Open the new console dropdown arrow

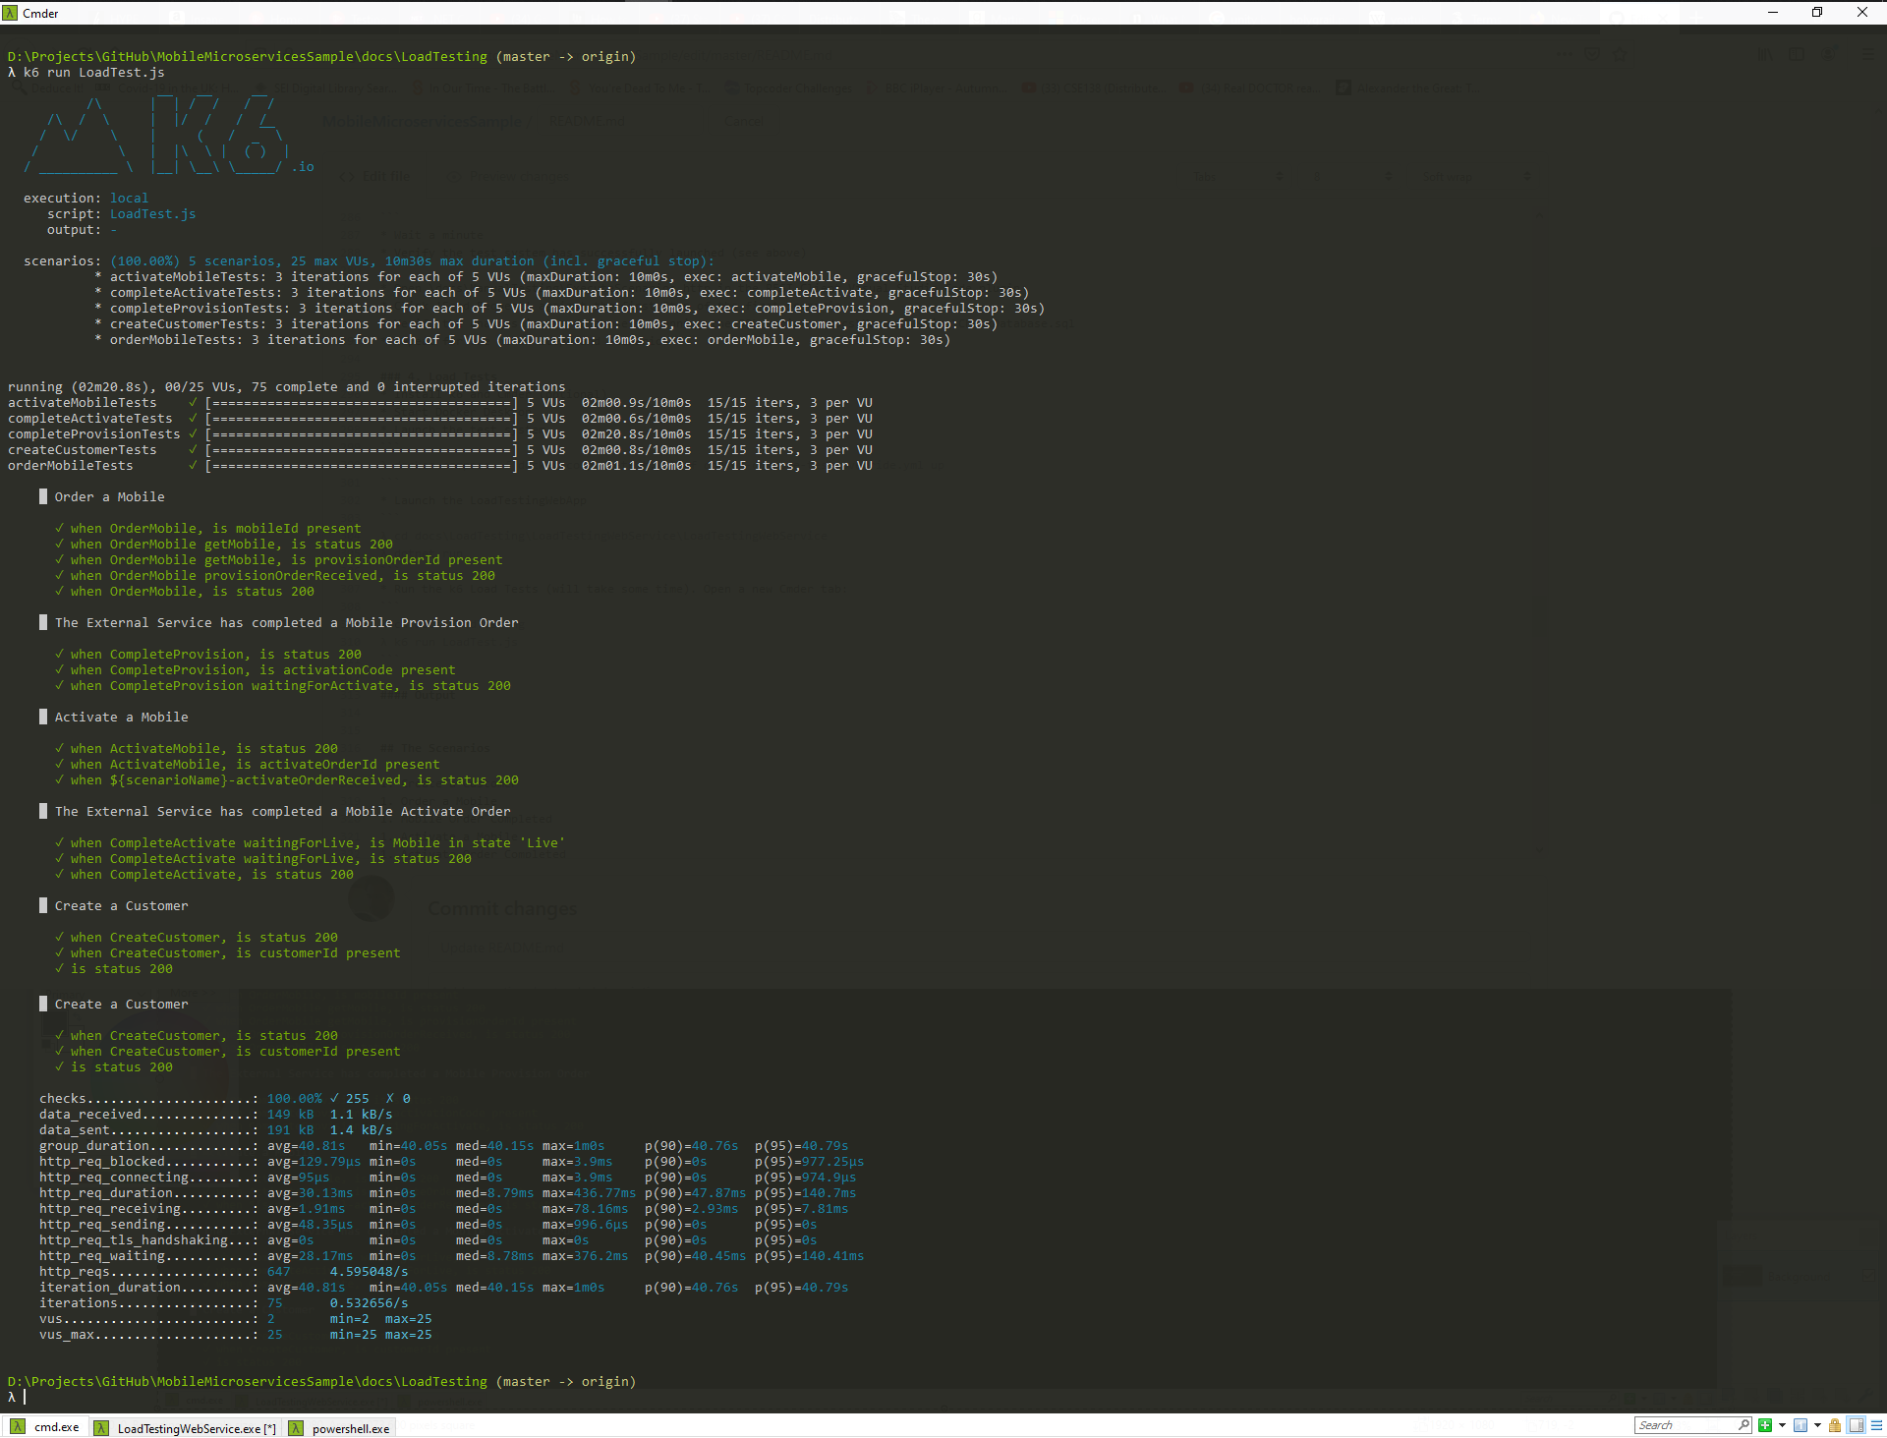click(x=1782, y=1425)
